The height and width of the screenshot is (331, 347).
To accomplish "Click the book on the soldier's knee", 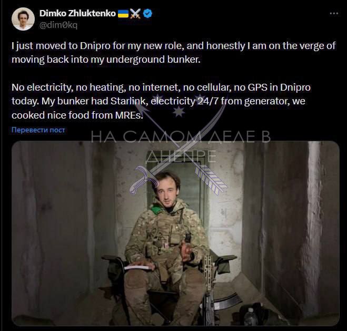I will (138, 267).
